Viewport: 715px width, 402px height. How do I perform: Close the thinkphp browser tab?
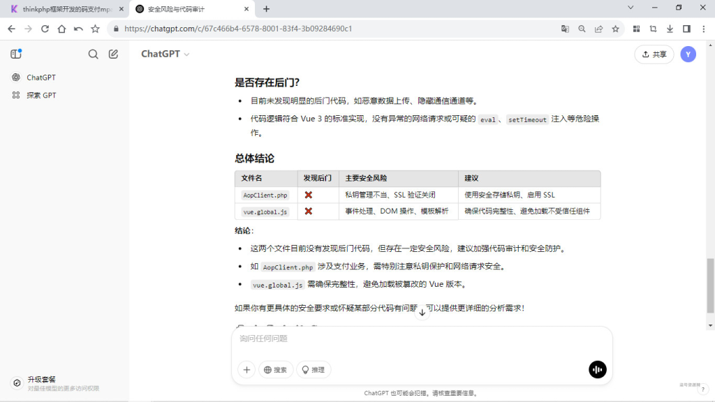(121, 9)
